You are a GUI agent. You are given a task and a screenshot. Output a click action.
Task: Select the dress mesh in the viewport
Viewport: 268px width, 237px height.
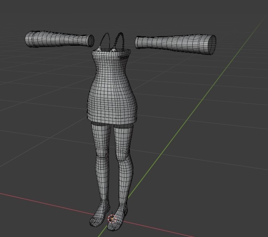[x=112, y=86]
